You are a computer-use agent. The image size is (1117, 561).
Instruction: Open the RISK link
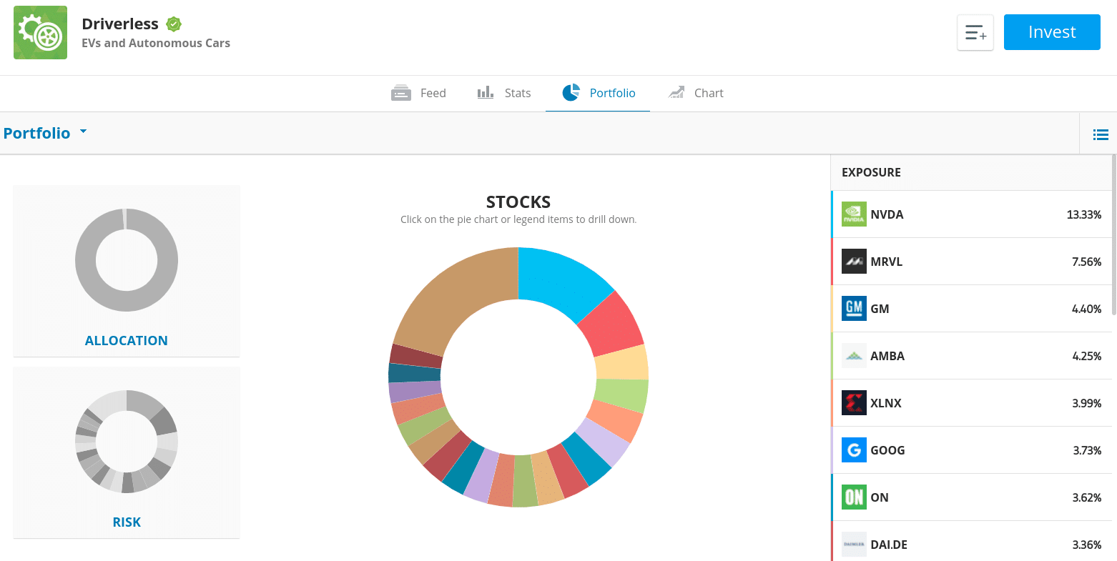coord(127,522)
